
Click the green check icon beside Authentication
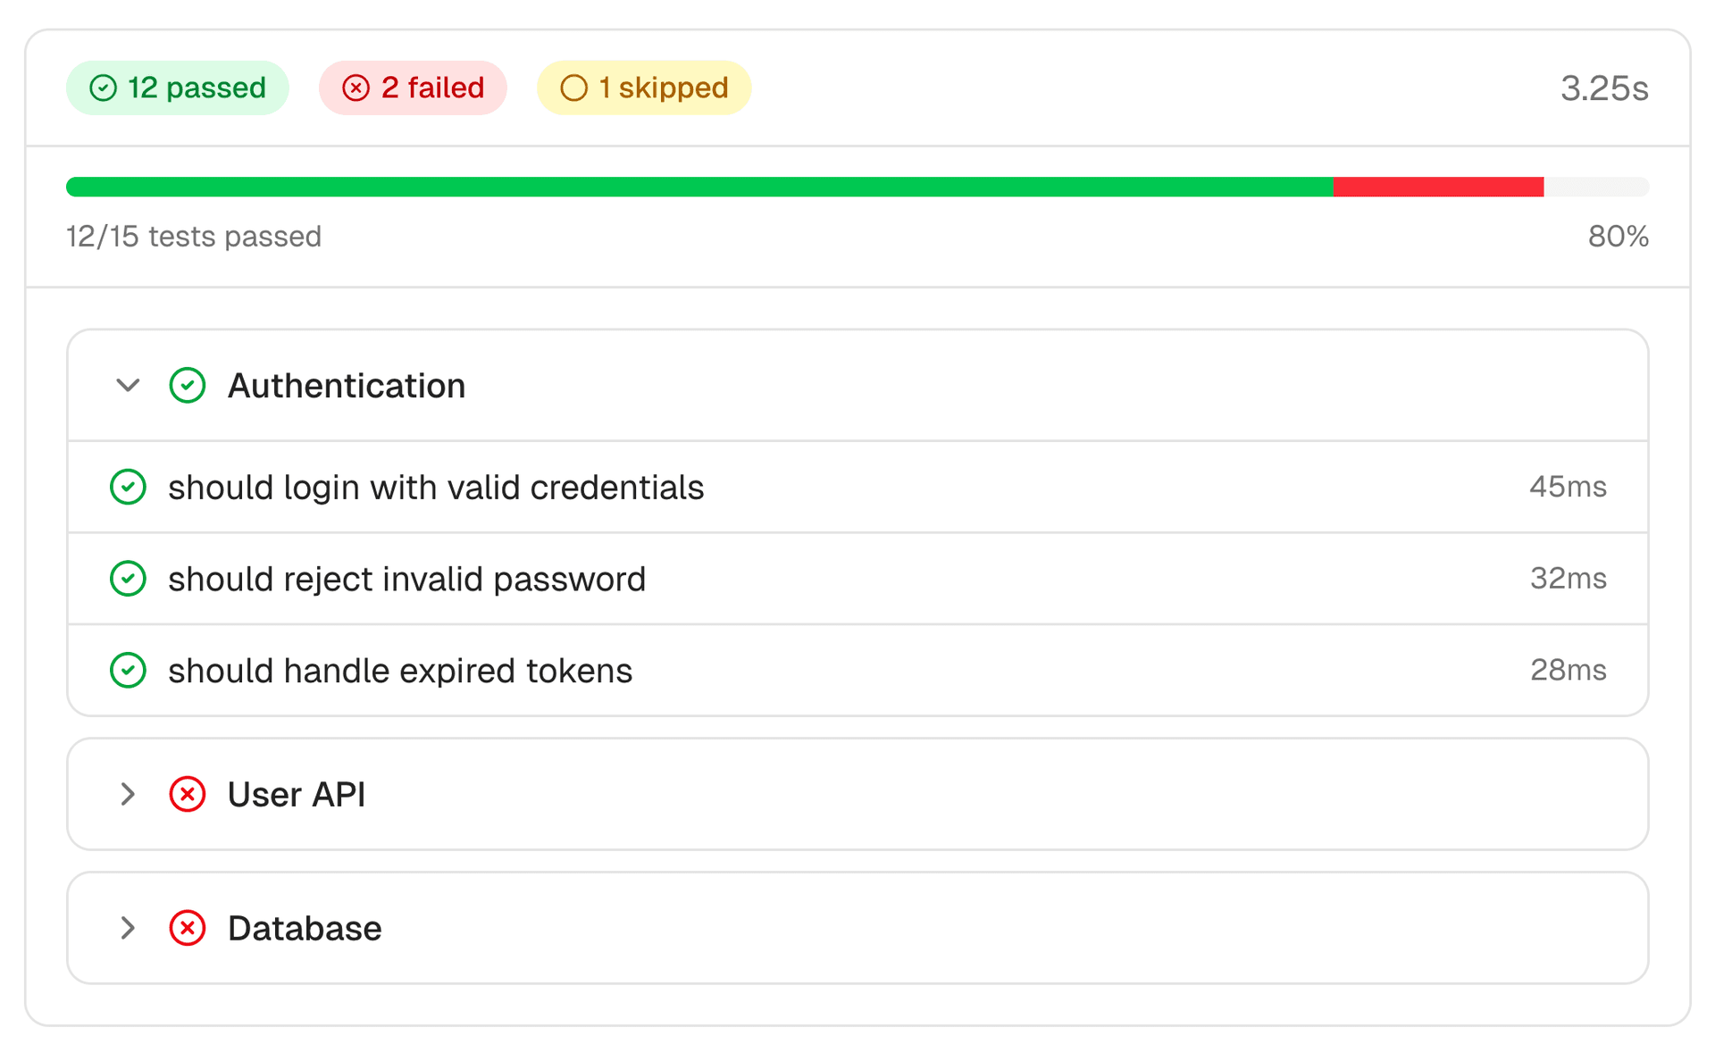(x=188, y=386)
